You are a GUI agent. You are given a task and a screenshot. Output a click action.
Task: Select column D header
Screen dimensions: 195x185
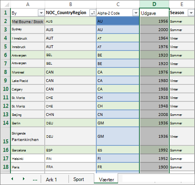(154, 4)
